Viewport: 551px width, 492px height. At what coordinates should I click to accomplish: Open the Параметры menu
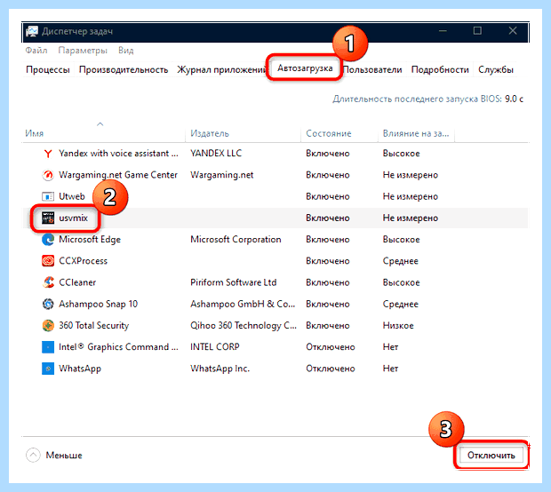point(83,51)
